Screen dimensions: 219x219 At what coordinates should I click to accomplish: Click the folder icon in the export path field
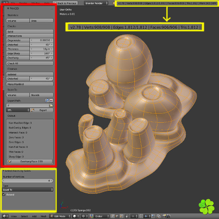pos(51,105)
